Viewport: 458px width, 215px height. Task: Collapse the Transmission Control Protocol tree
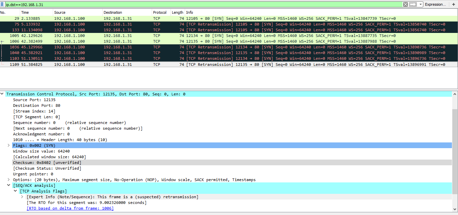2,94
